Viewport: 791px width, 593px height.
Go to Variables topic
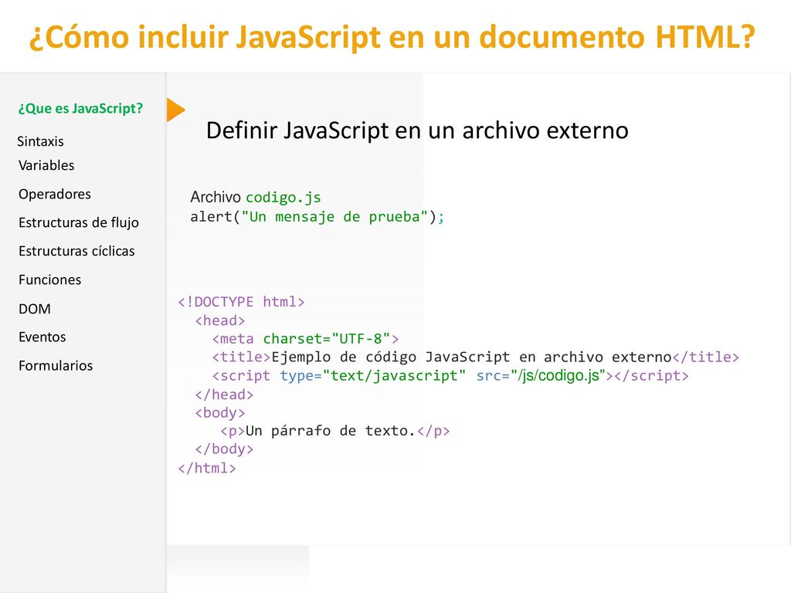pyautogui.click(x=46, y=165)
